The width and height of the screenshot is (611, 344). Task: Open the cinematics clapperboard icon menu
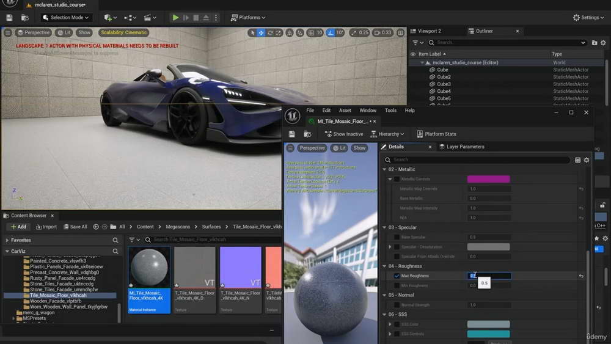(x=150, y=18)
